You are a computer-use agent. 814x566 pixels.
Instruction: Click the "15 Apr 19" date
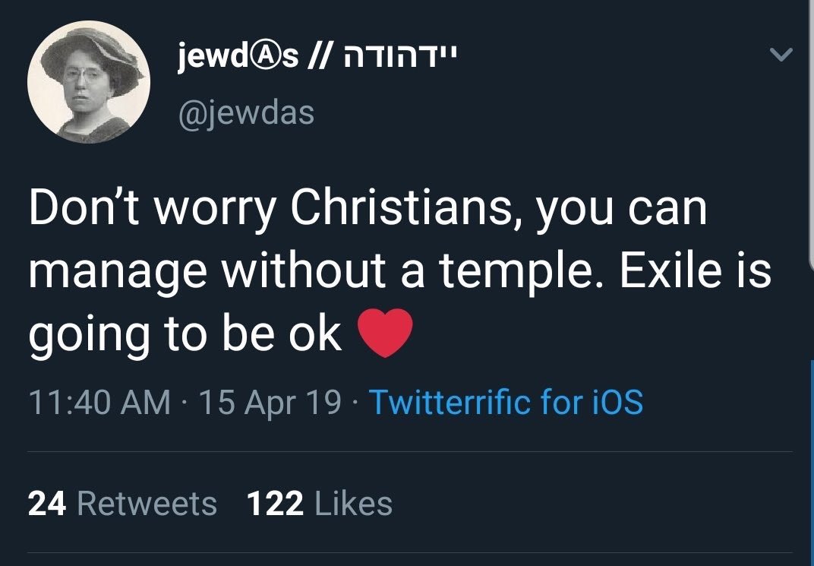point(270,402)
